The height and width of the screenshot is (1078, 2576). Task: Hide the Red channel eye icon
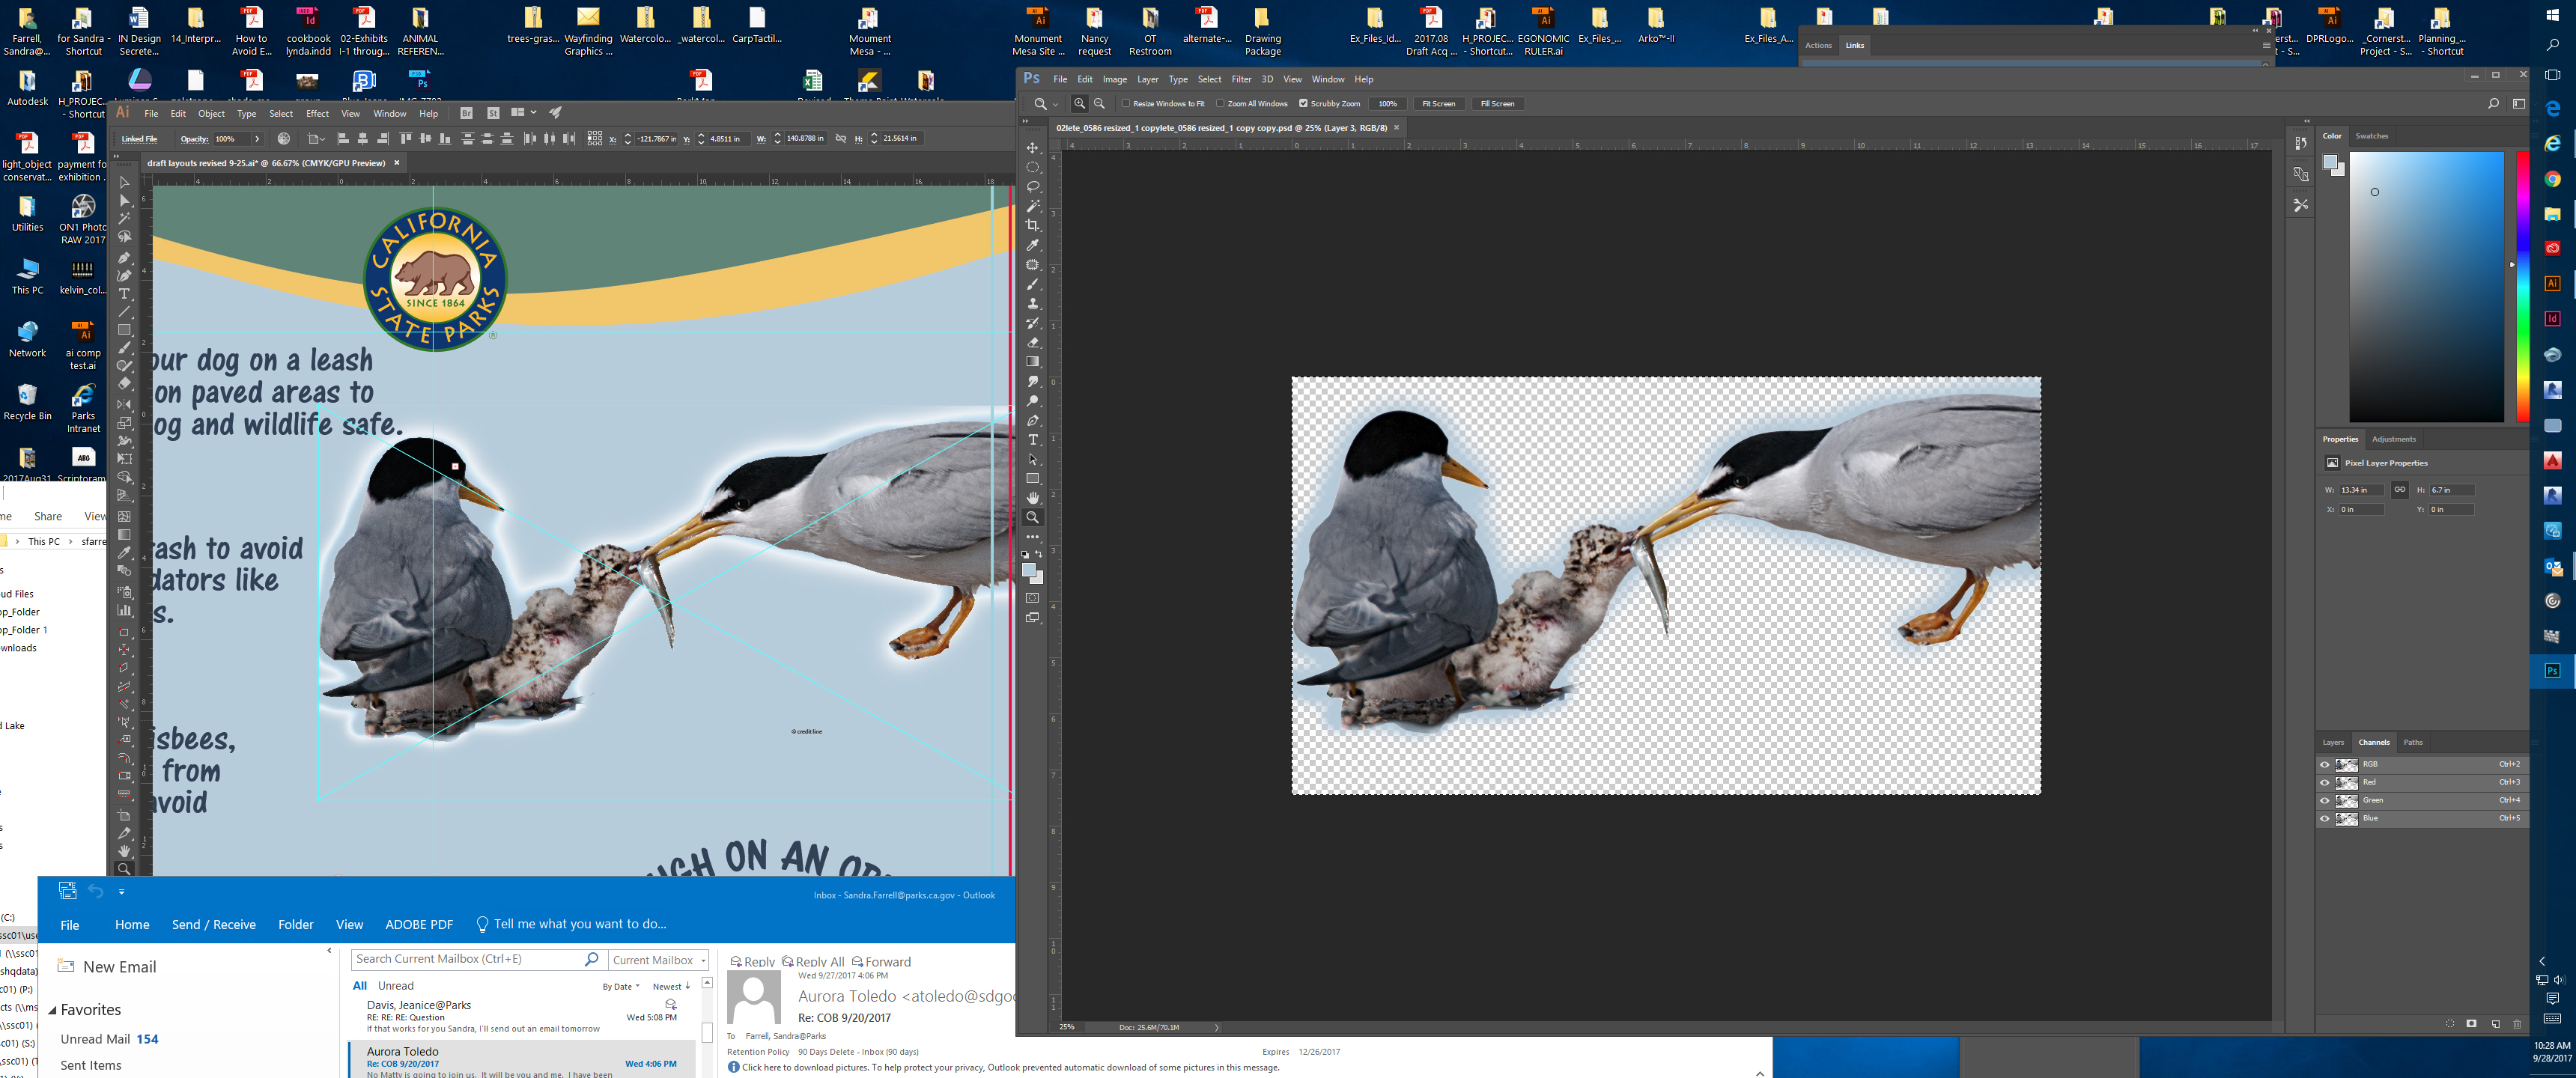pyautogui.click(x=2325, y=783)
